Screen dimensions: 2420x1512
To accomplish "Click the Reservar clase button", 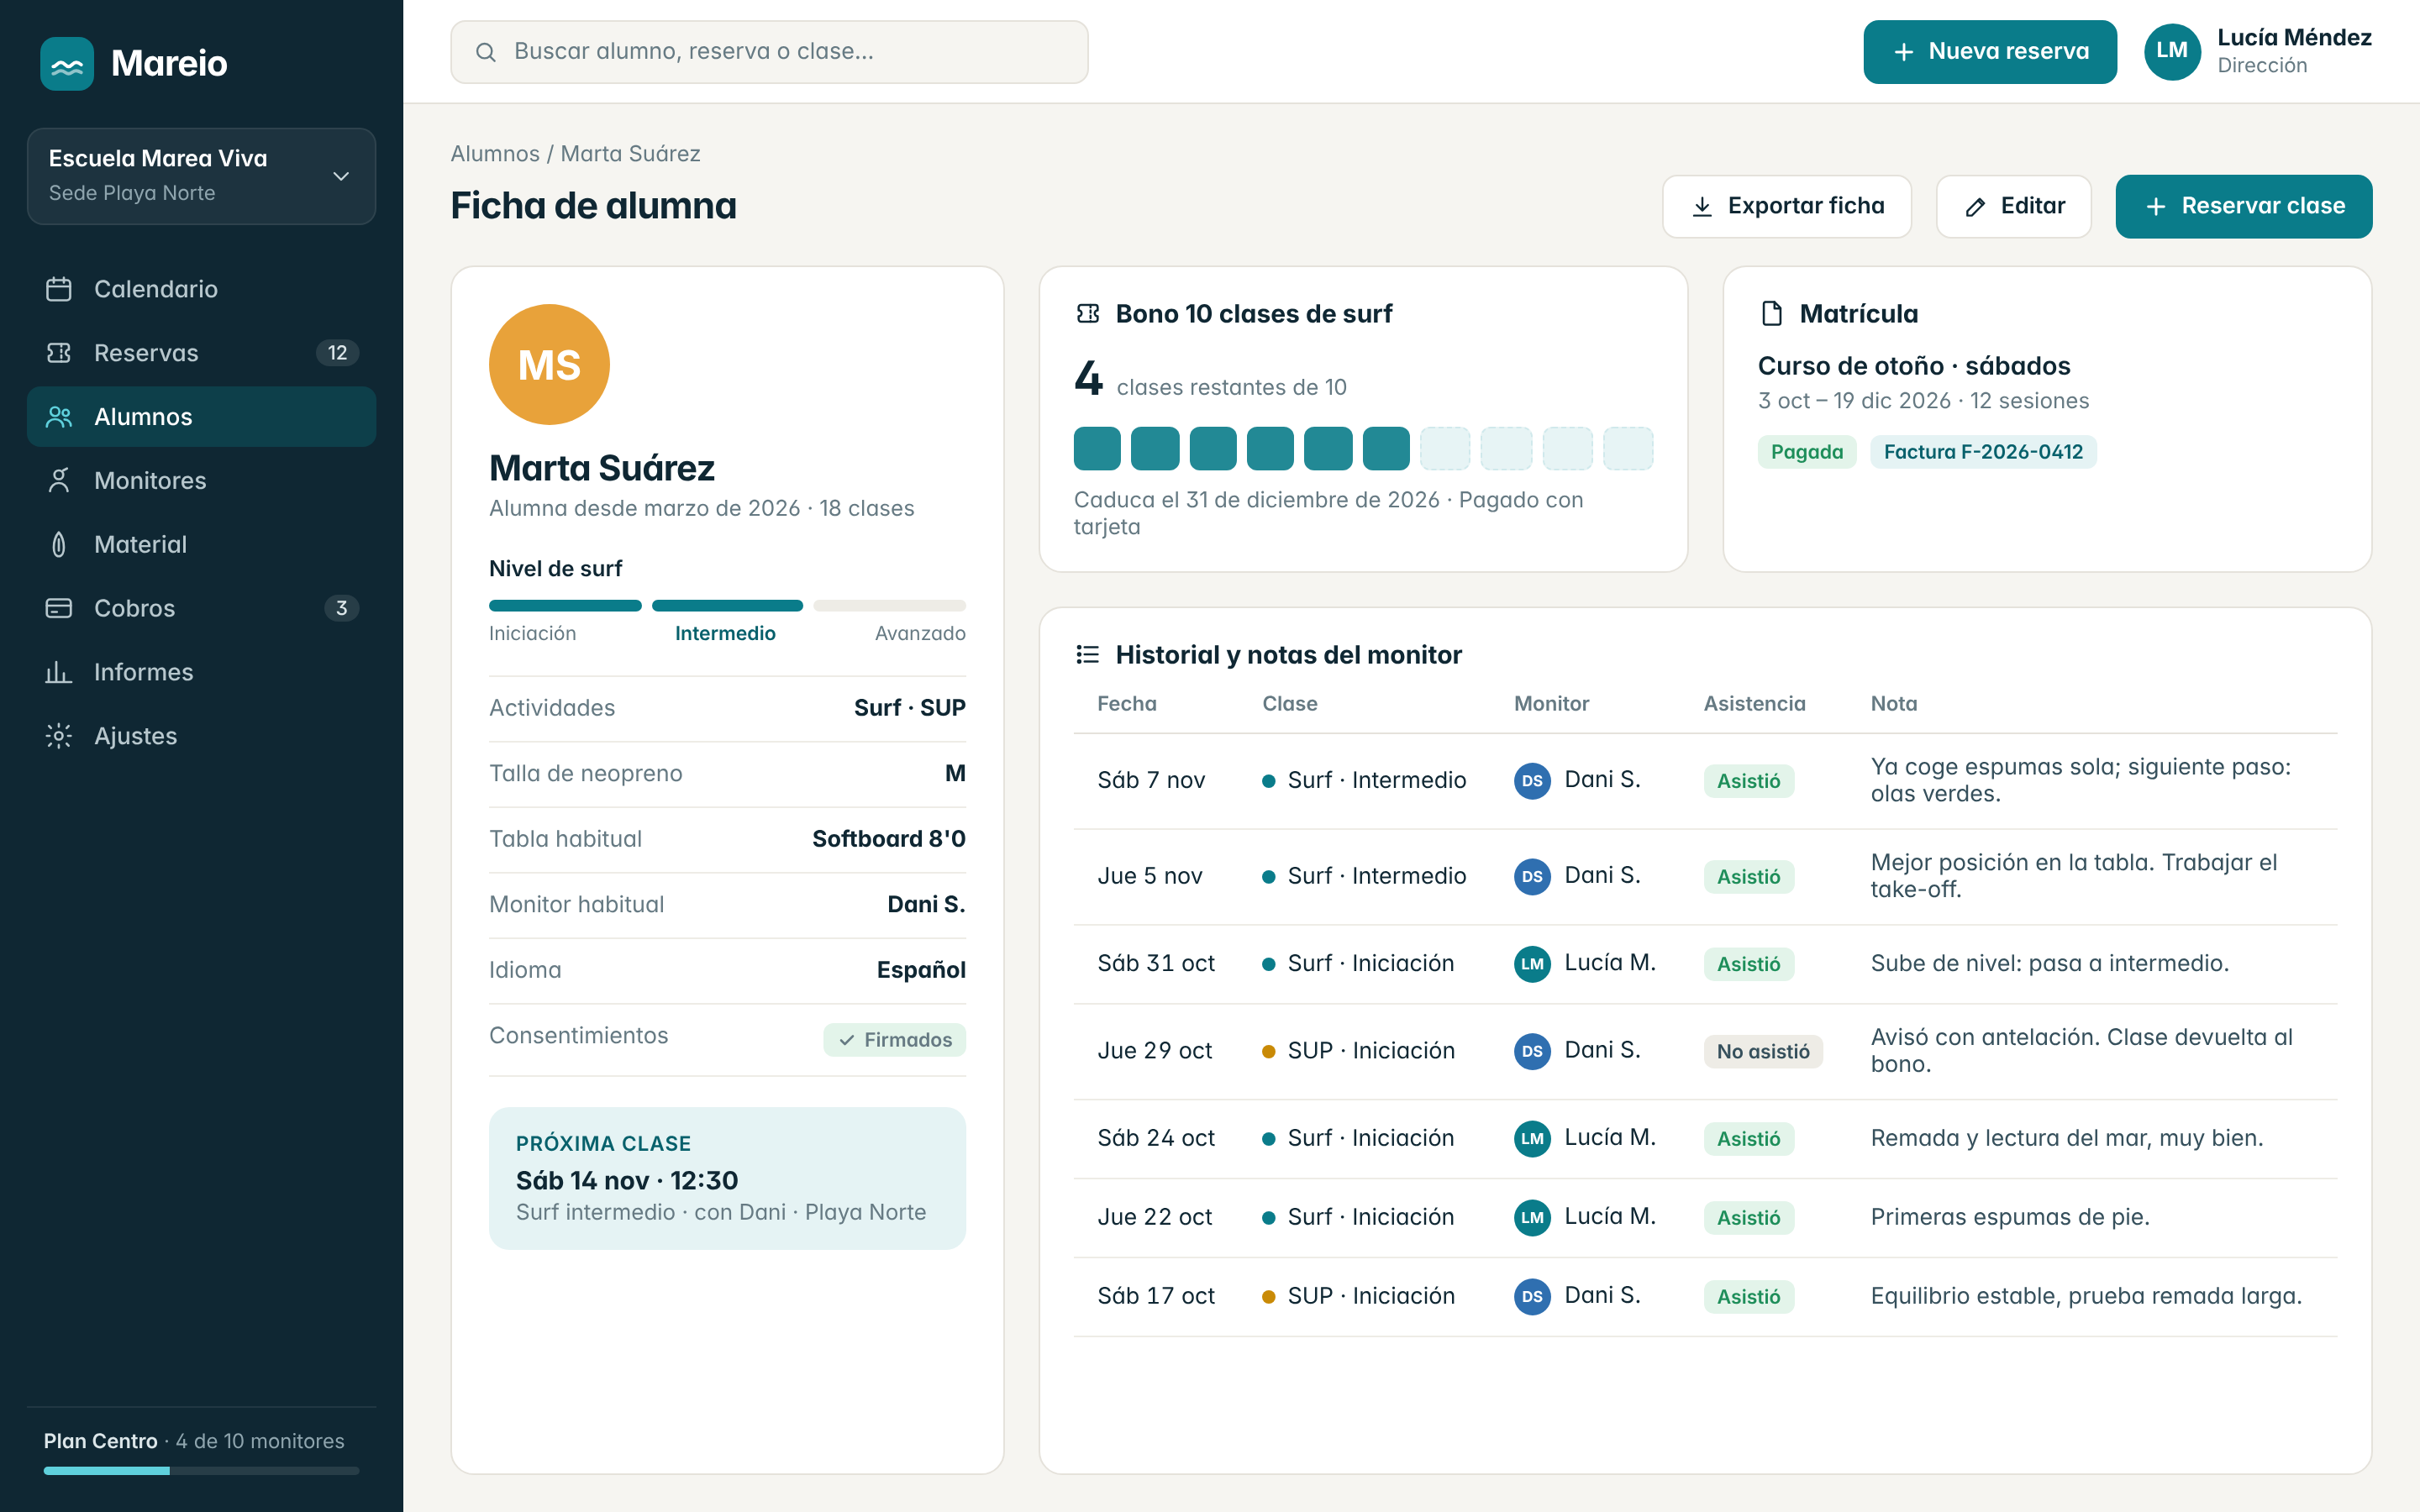I will tap(2244, 206).
